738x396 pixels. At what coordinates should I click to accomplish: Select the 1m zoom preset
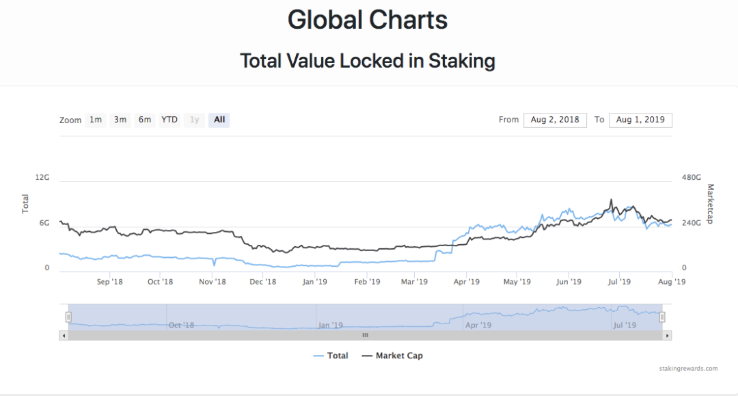(x=96, y=120)
